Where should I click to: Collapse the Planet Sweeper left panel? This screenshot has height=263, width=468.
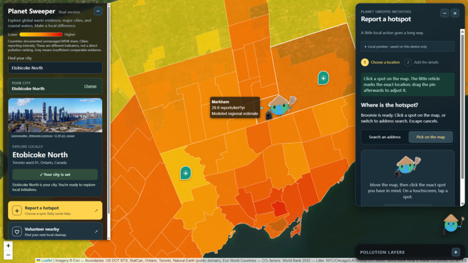tap(98, 12)
